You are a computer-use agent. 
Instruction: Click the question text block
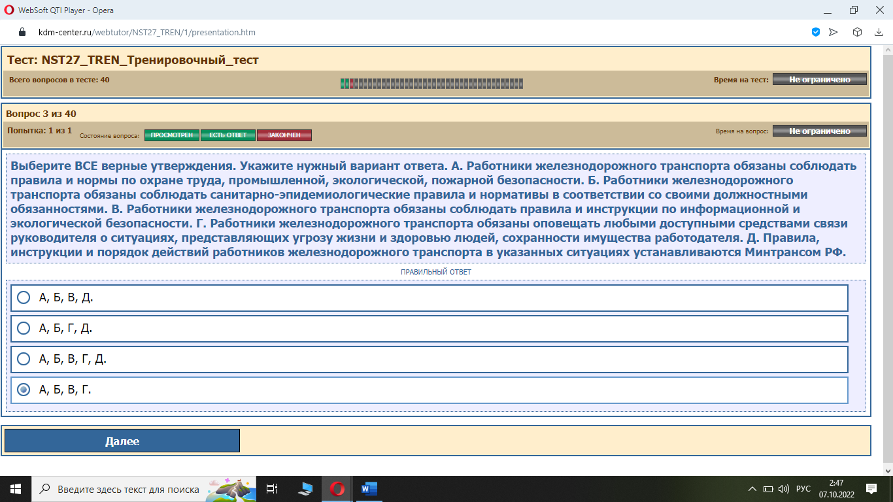435,209
